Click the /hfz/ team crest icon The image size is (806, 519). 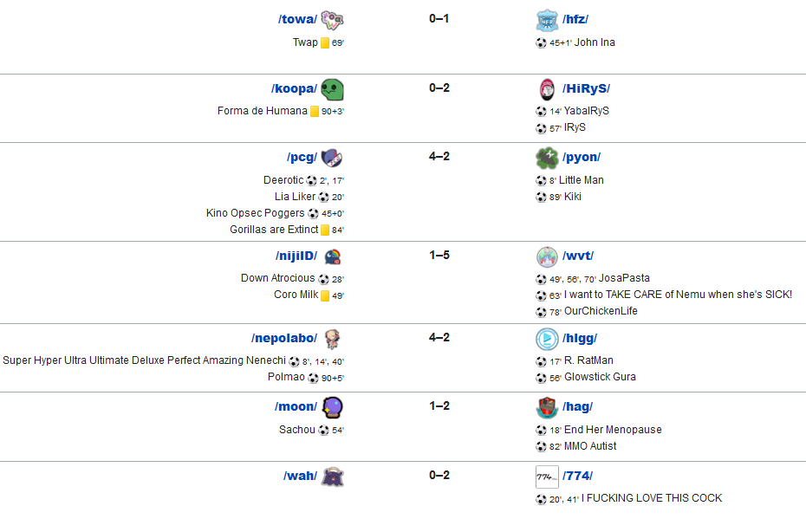click(547, 20)
